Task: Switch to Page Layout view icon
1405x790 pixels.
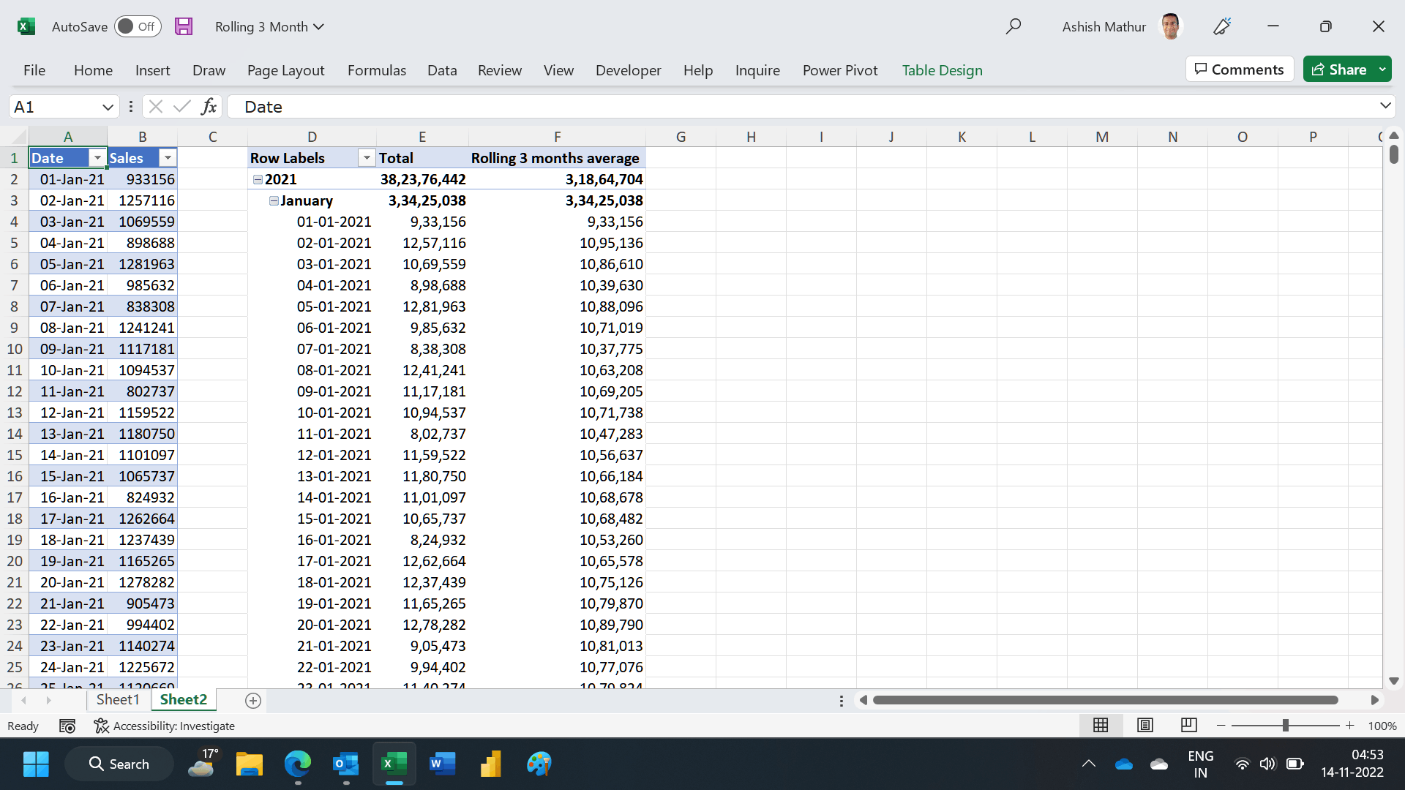Action: [1145, 725]
